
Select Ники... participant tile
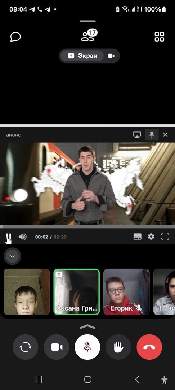coord(164,292)
